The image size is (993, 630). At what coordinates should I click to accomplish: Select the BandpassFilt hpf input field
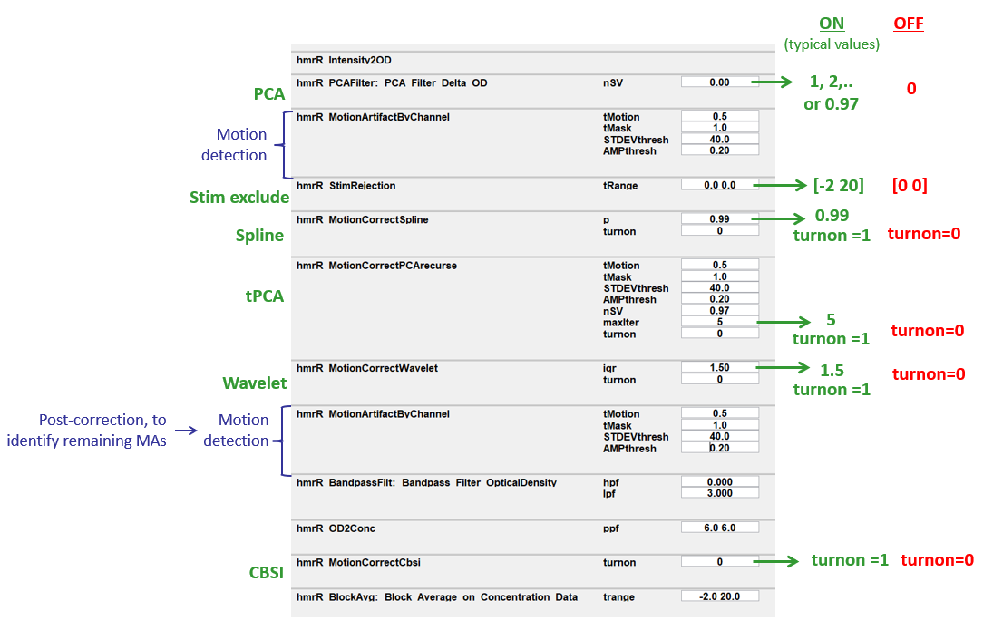[719, 482]
